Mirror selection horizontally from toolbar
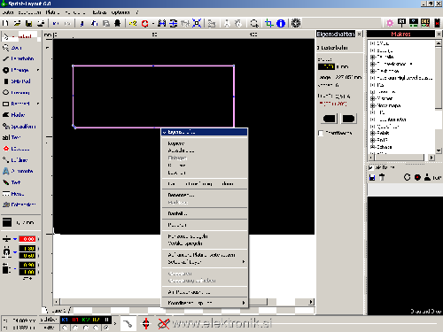Screen dimensions: 443x332 tap(161, 23)
